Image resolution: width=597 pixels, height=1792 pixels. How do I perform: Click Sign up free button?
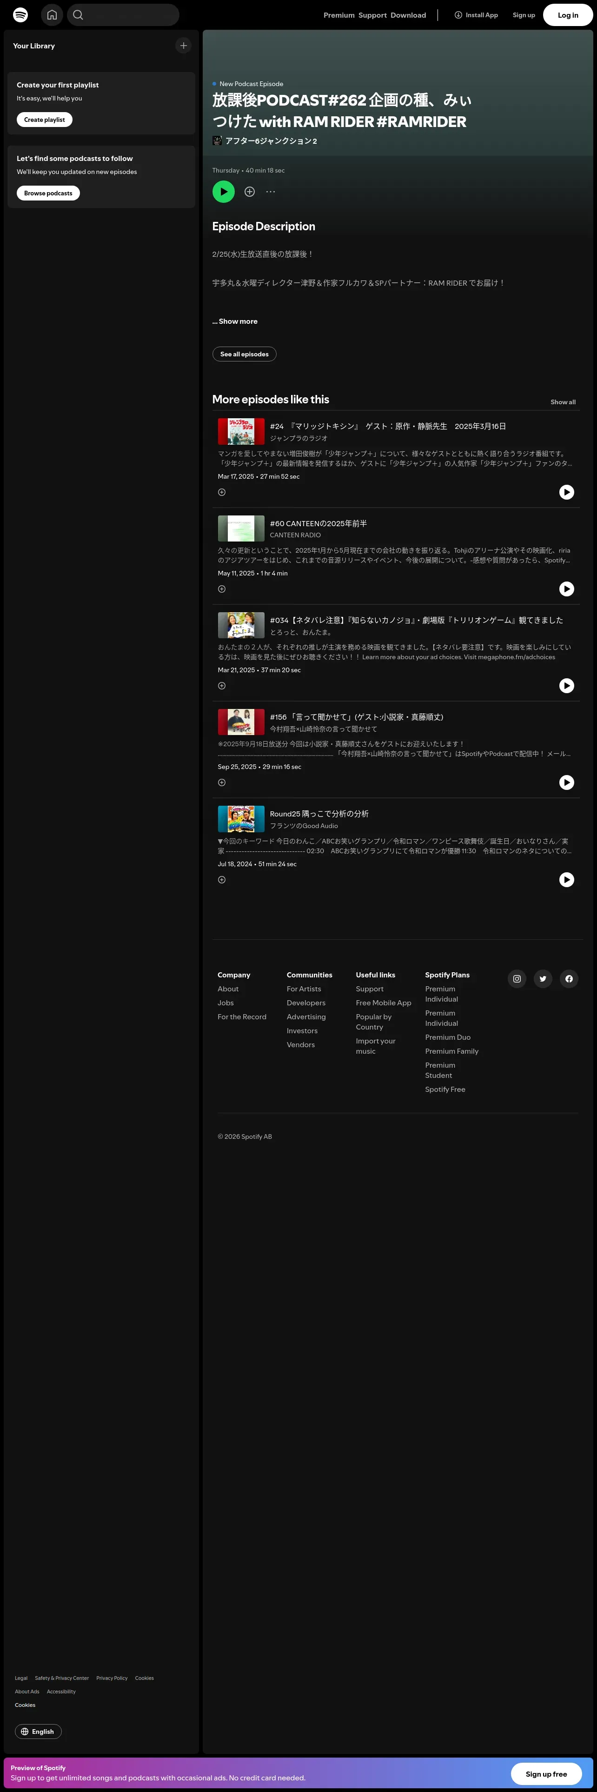(546, 1774)
